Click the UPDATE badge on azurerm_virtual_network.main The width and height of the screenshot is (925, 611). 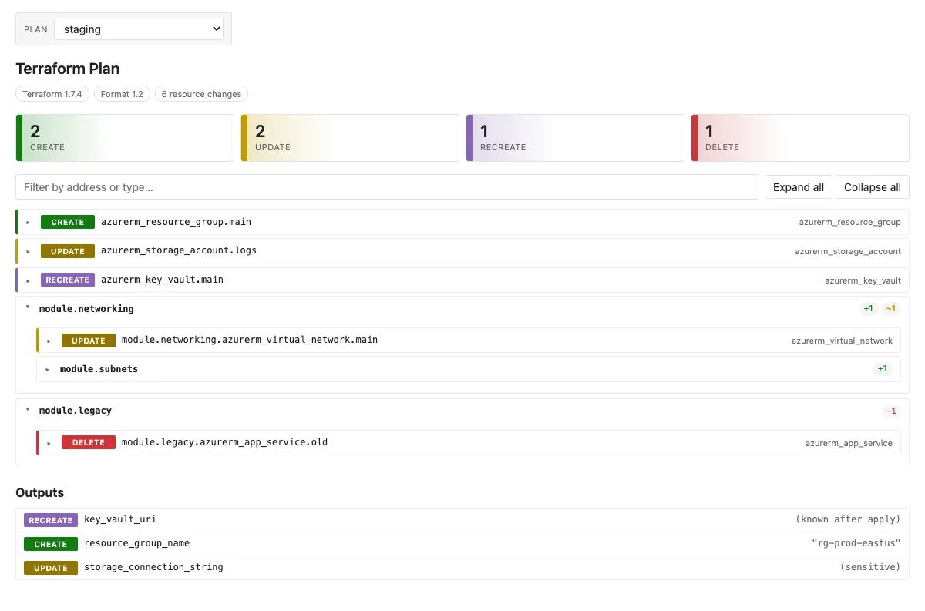pyautogui.click(x=89, y=341)
